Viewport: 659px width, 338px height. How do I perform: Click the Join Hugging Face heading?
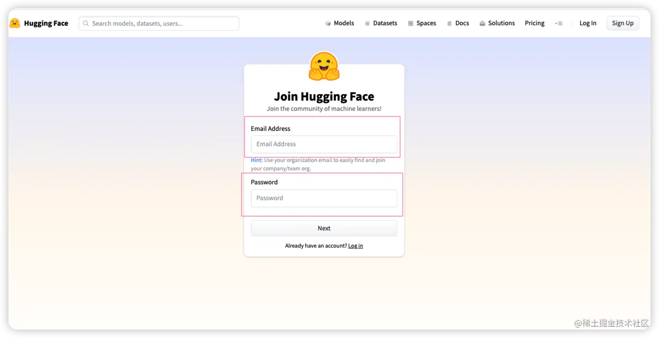click(x=324, y=96)
